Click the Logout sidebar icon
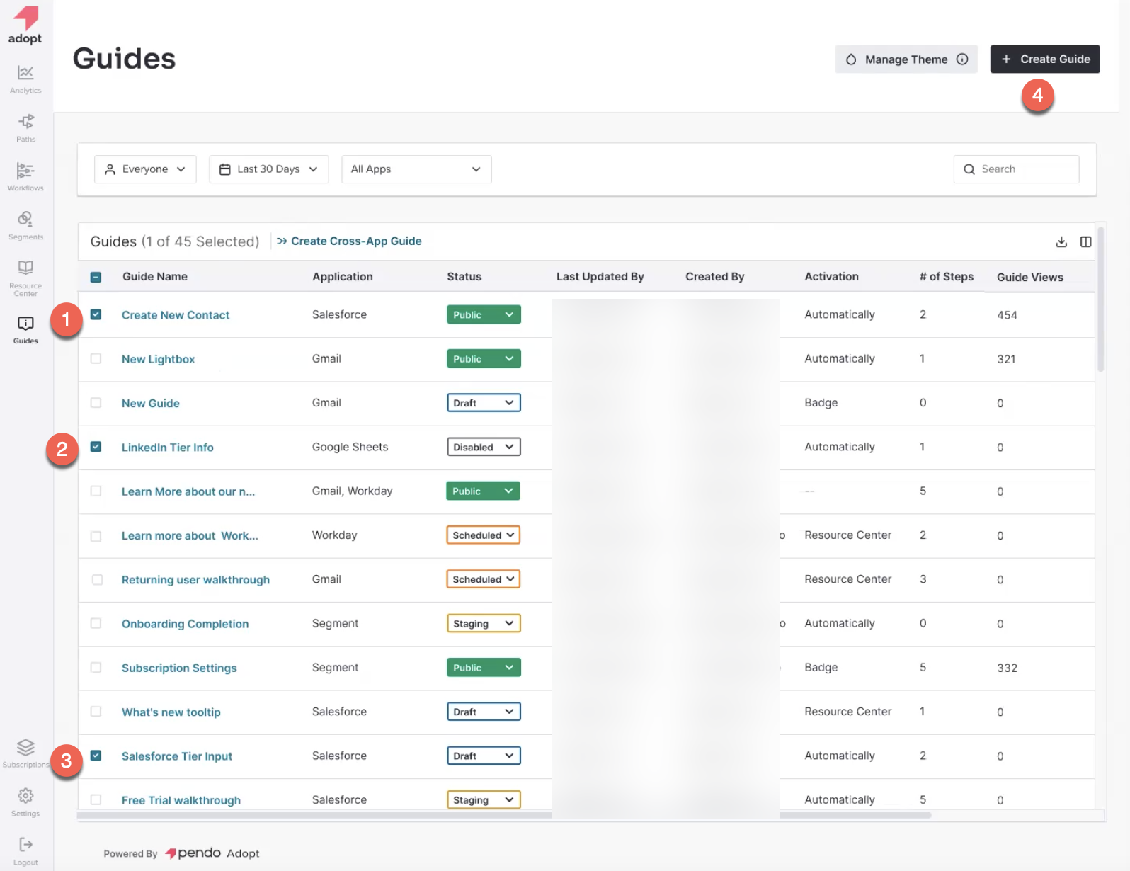Screen dimensions: 1130x871 click(25, 852)
